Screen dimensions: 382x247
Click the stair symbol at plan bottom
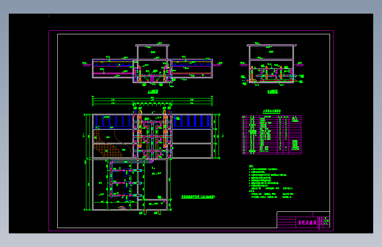tap(122, 207)
